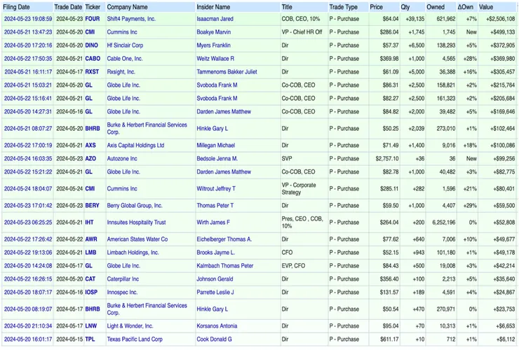Screen dimensions: 519x350
Task: Click the Qty column header
Action: [405, 6]
